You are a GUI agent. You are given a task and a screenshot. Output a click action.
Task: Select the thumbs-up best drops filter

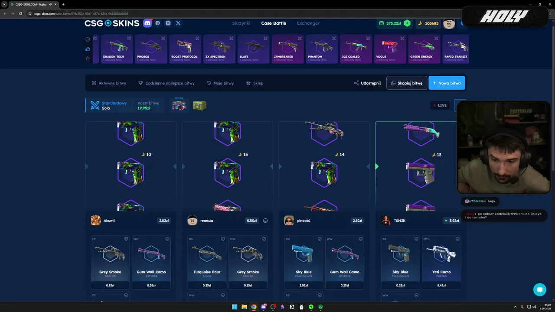pyautogui.click(x=88, y=49)
